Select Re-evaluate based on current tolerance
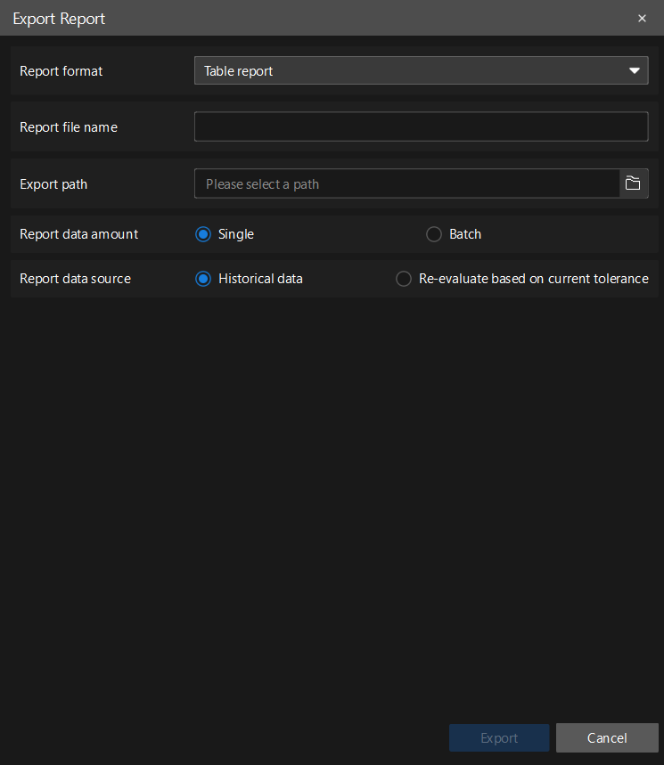The height and width of the screenshot is (765, 664). tap(403, 278)
